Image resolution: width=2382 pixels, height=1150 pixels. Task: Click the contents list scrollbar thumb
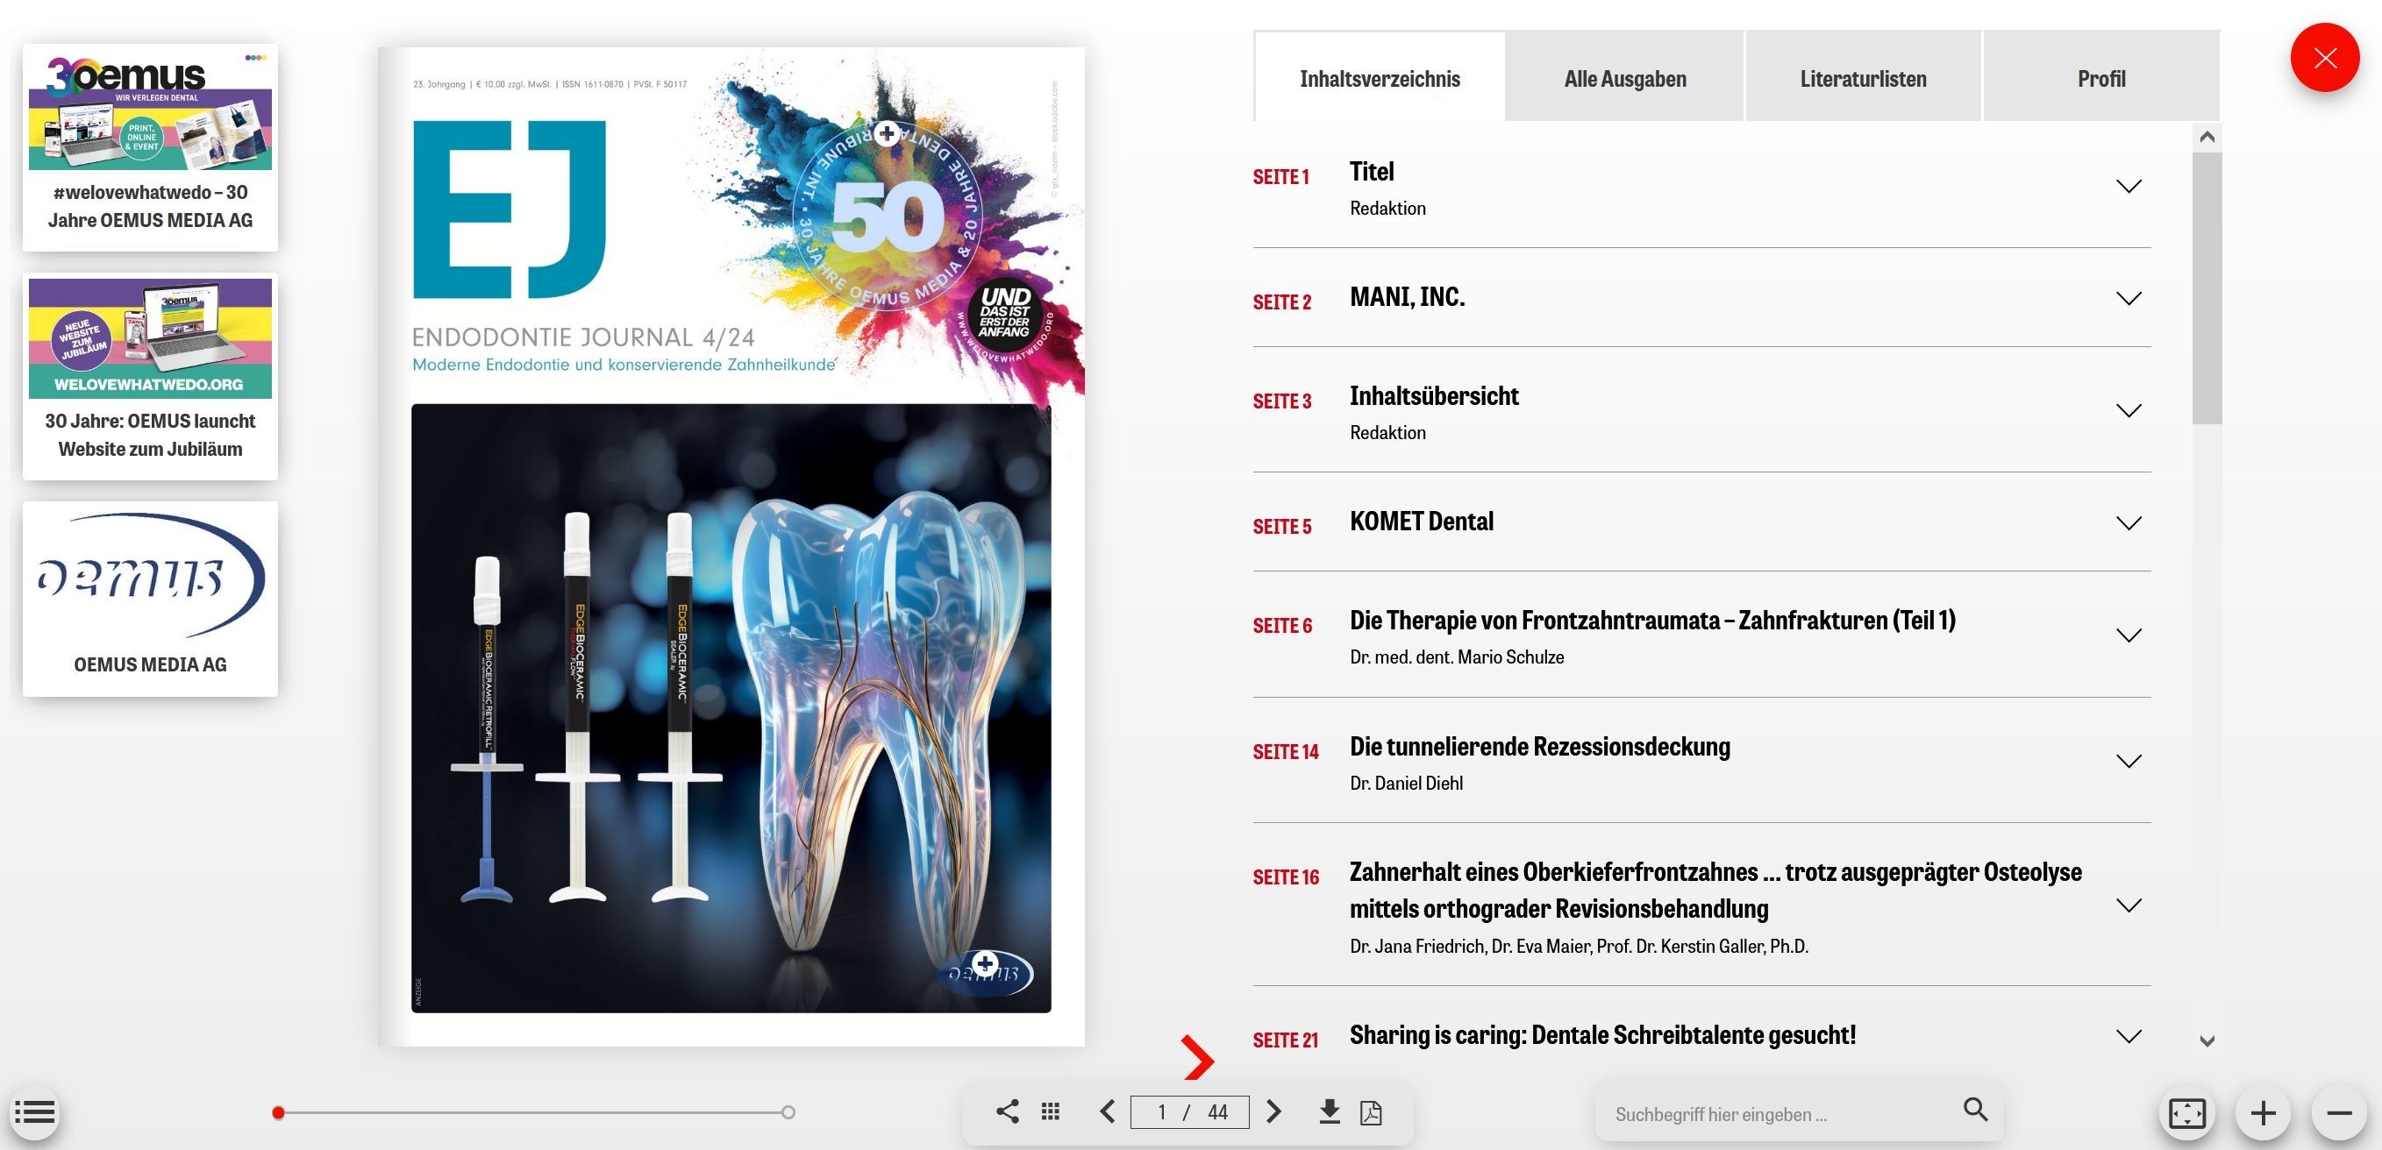click(x=2207, y=288)
